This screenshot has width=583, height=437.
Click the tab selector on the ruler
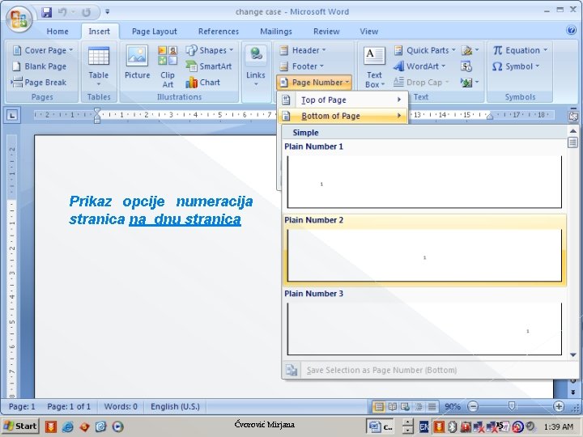pos(12,115)
